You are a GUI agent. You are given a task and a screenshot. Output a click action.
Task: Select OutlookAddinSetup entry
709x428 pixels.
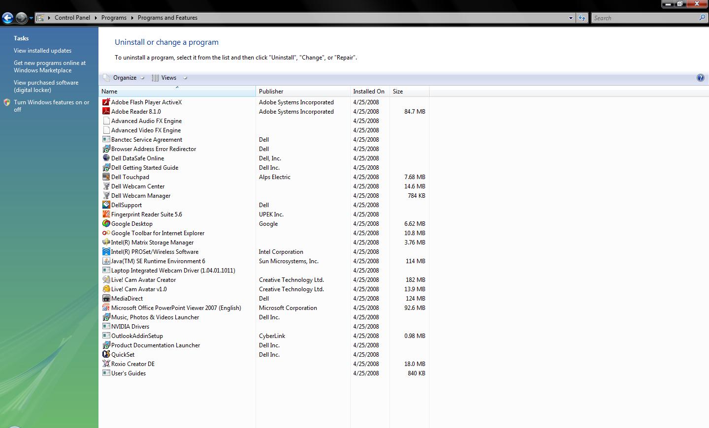point(137,336)
